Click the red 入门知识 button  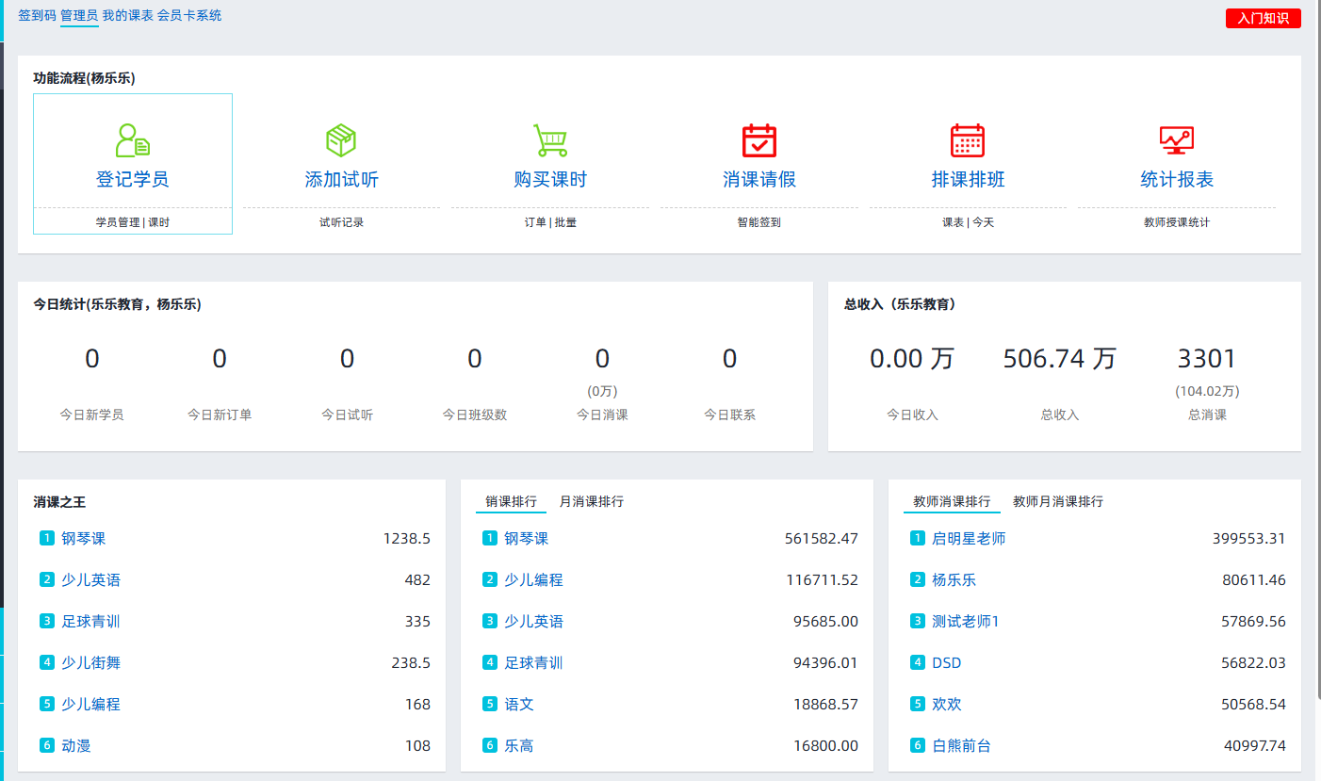pyautogui.click(x=1264, y=18)
